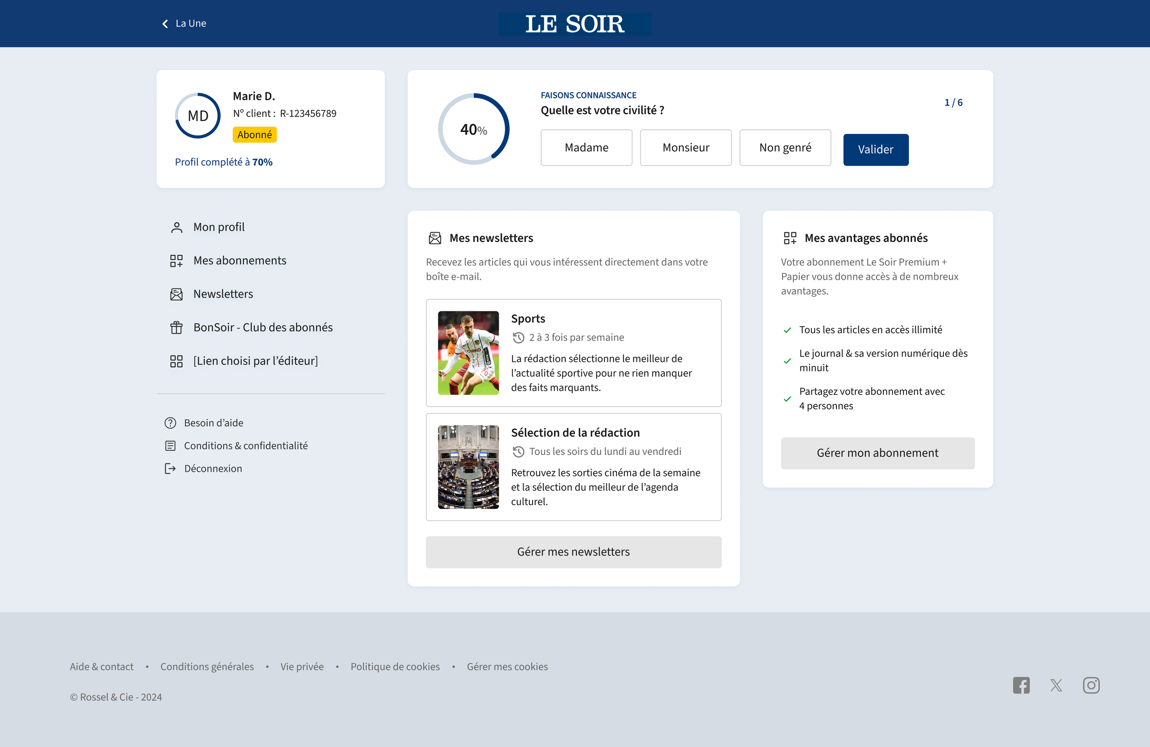Open Mes abonnements in the sidebar
The image size is (1150, 747).
click(239, 260)
